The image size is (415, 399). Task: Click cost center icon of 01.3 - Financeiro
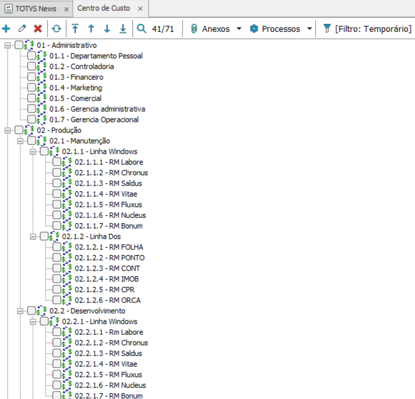point(42,77)
